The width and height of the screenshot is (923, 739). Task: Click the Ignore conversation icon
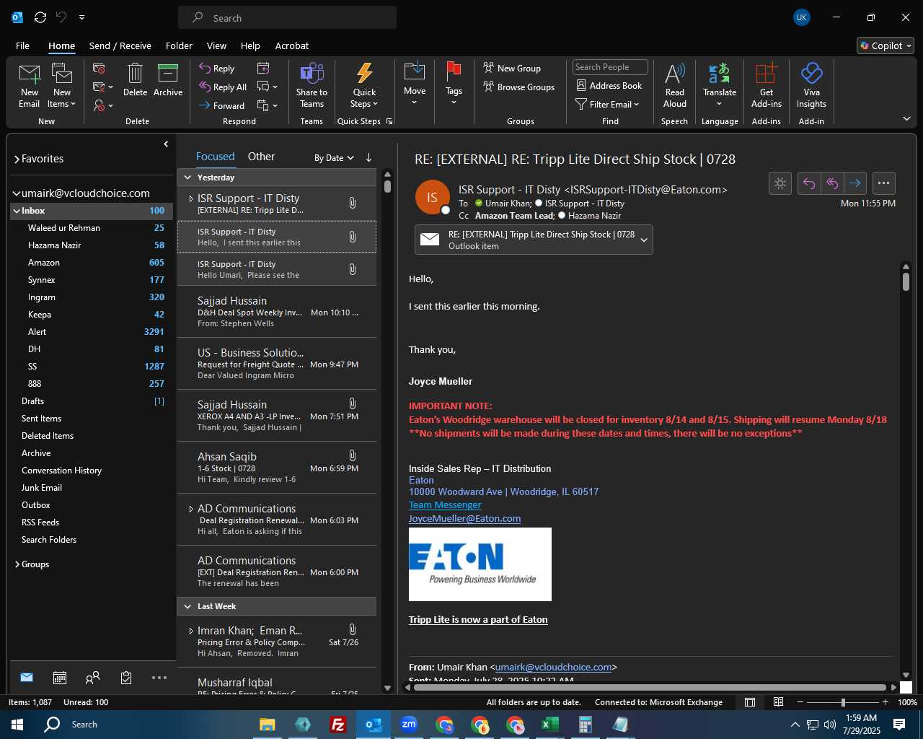pyautogui.click(x=100, y=69)
